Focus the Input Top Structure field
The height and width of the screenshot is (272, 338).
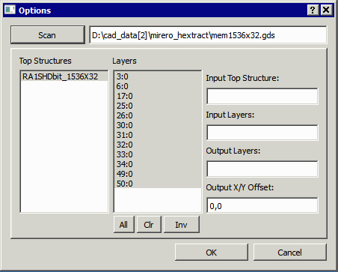tap(262, 96)
